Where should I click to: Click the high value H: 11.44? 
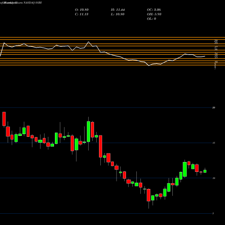click(x=118, y=10)
